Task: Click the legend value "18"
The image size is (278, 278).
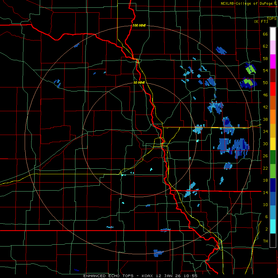Action: click(x=265, y=180)
